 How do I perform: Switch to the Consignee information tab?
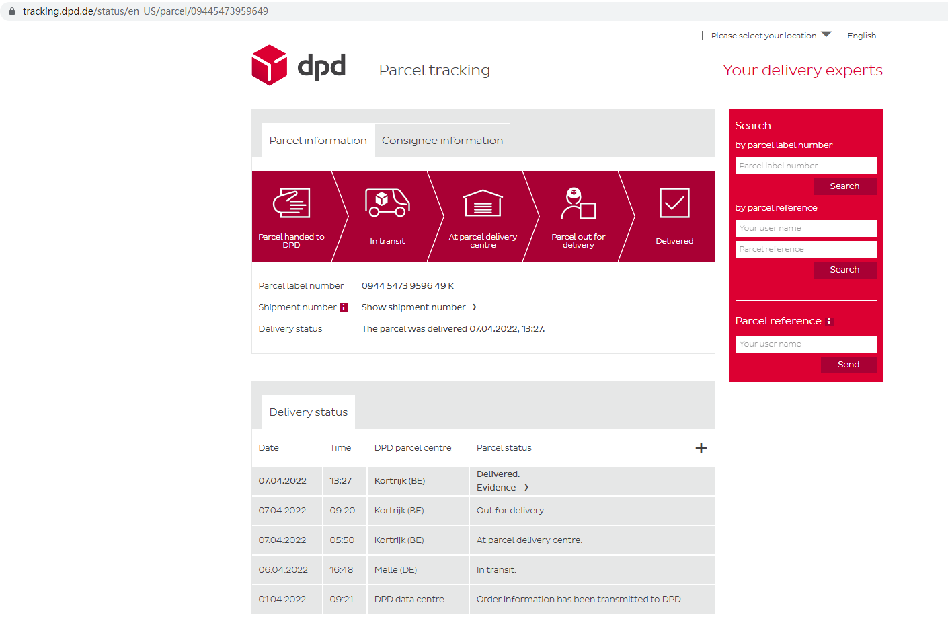[x=442, y=141]
